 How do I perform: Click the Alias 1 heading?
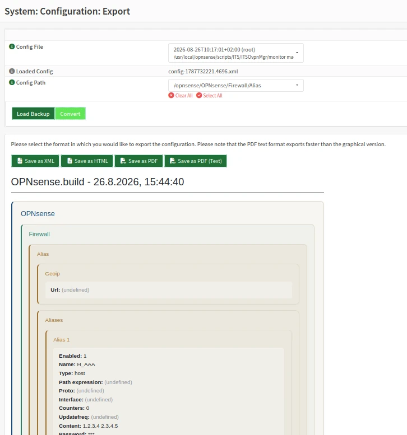click(62, 340)
